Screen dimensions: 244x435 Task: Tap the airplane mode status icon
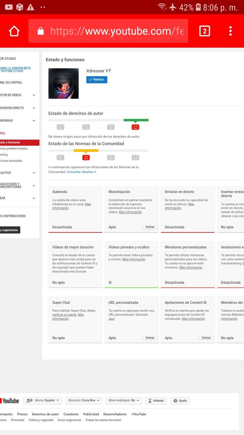tap(173, 7)
